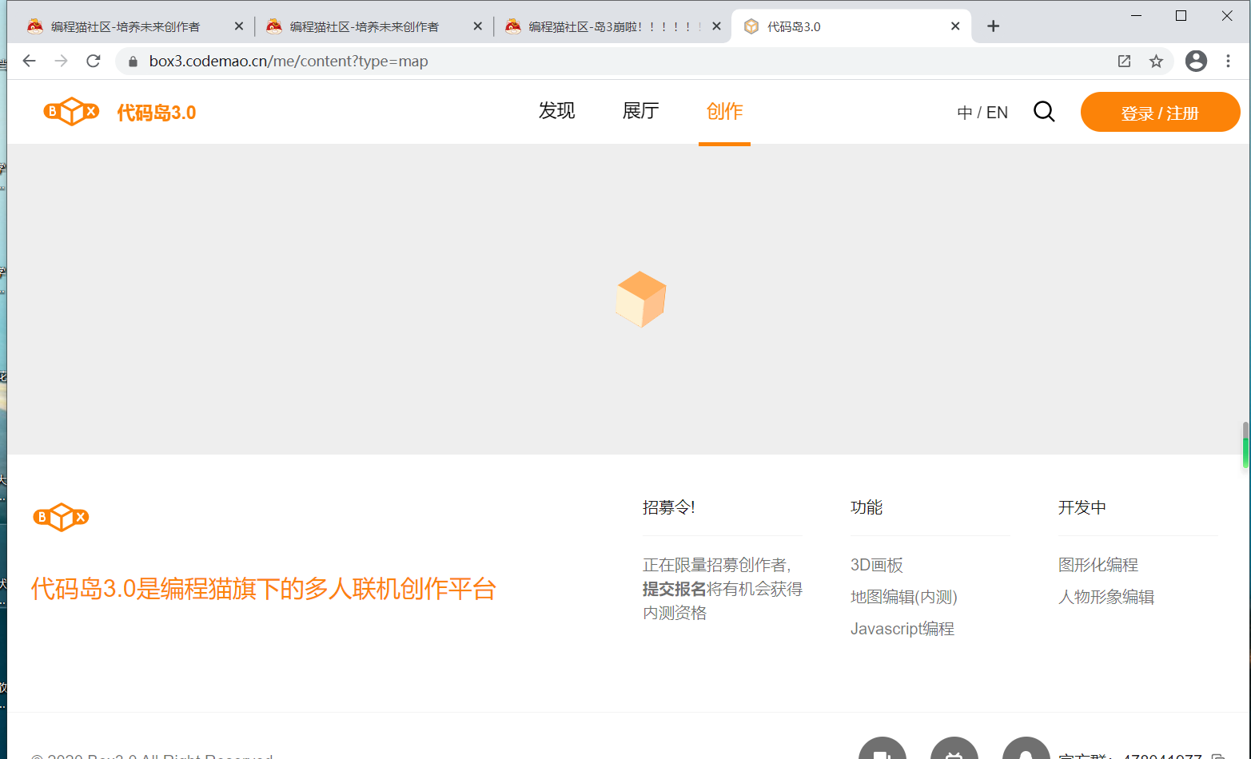Click the 开发中 footer heading

[1082, 507]
